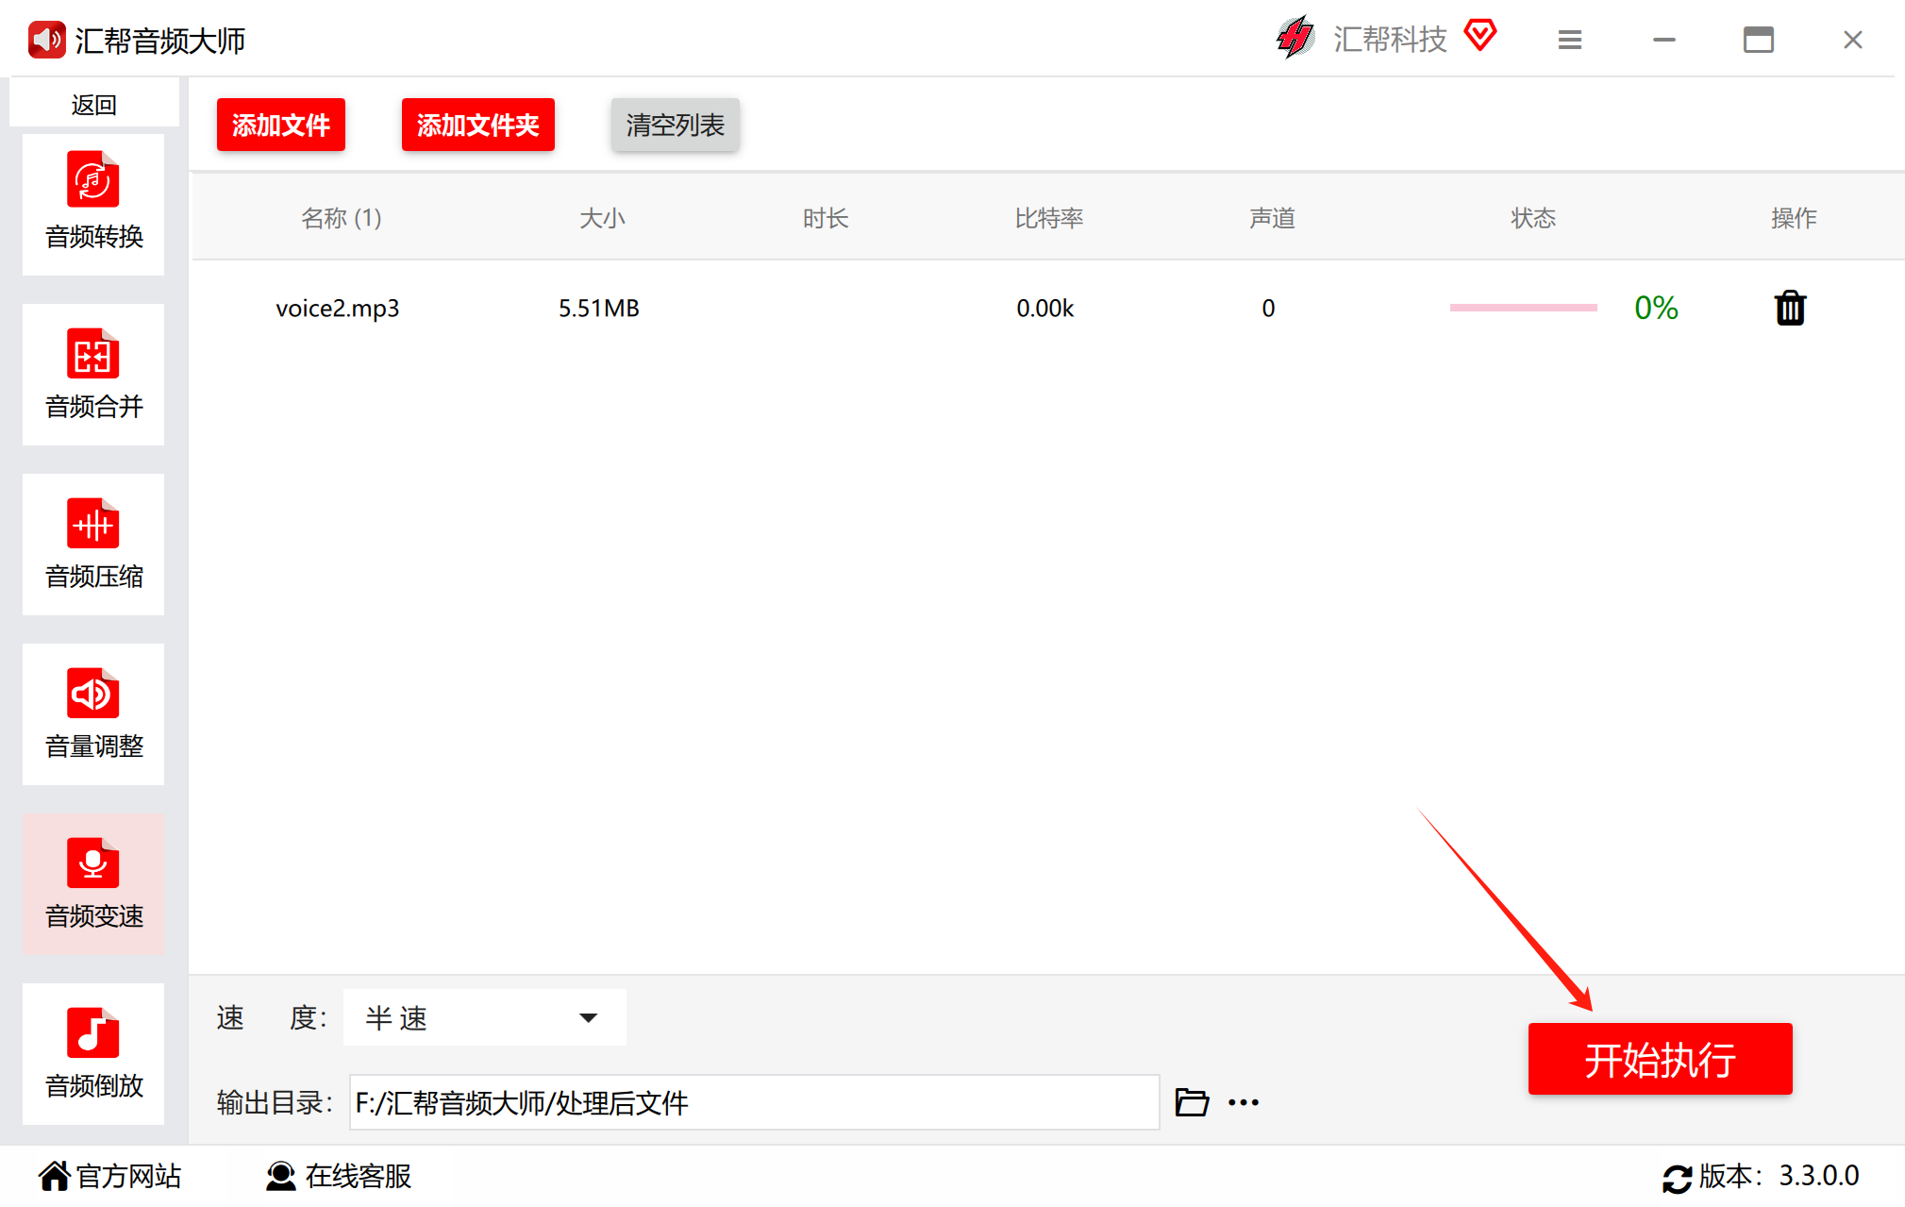This screenshot has height=1207, width=1905.
Task: Click the 5.51MB size value
Action: tap(599, 308)
